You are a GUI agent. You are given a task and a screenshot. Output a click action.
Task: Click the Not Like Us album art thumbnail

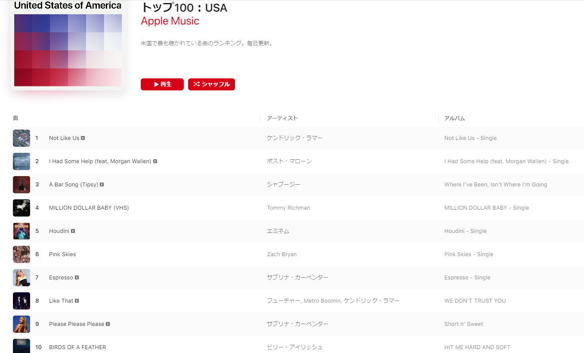coord(22,138)
